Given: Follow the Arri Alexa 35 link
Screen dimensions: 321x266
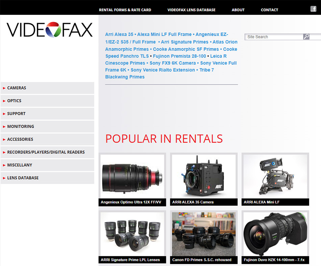Looking at the screenshot, I should tap(119, 34).
